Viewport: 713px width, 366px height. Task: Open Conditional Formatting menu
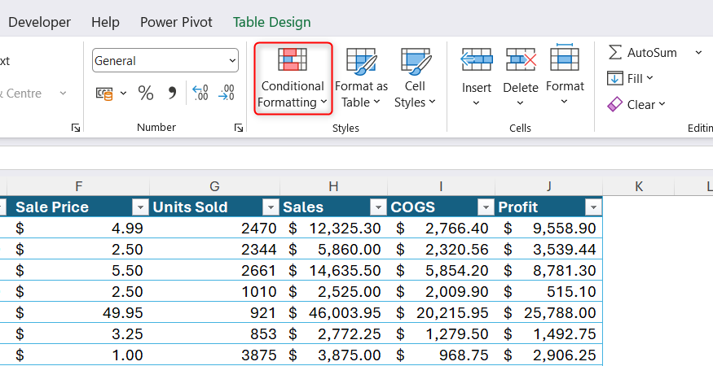click(293, 78)
